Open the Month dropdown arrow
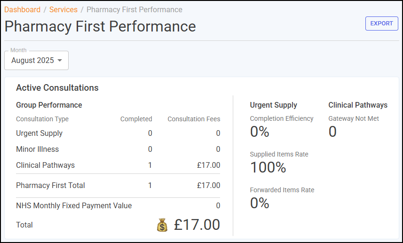The height and width of the screenshot is (243, 403). [60, 60]
